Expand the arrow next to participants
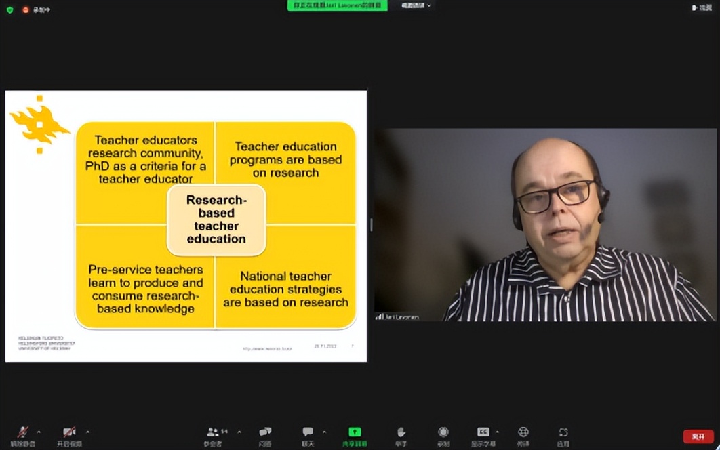 pyautogui.click(x=239, y=432)
